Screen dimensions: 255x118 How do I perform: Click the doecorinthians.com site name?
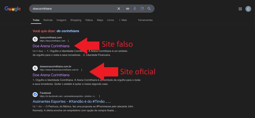51,37
